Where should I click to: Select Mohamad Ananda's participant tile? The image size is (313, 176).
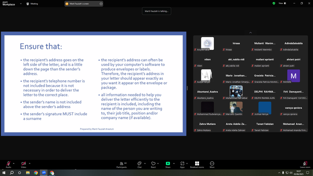[x=293, y=124]
